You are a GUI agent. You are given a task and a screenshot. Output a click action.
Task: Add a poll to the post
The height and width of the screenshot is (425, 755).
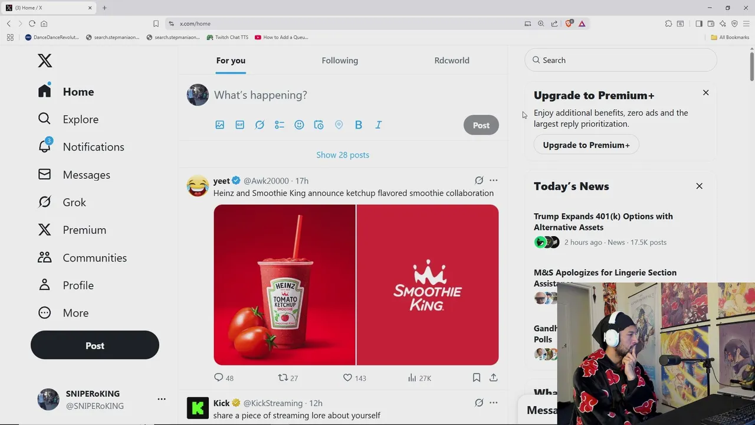[280, 125]
